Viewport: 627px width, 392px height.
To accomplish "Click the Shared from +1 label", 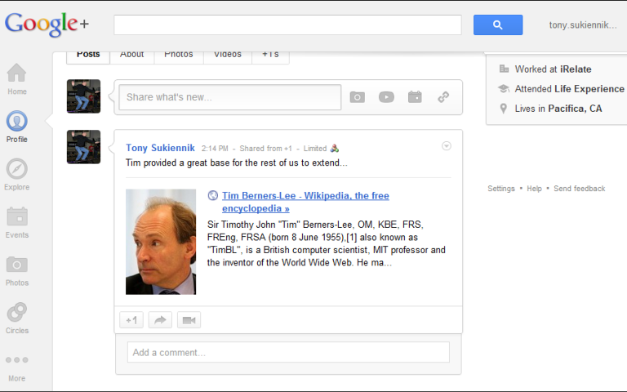I will click(265, 149).
